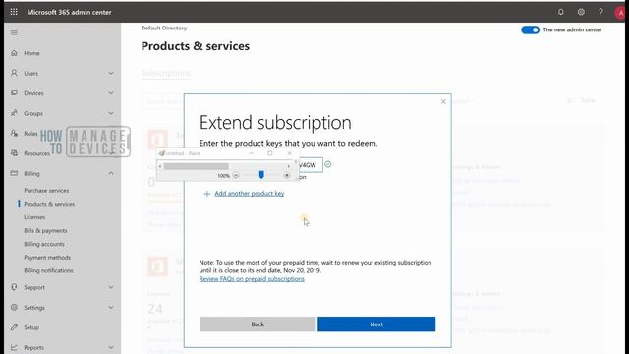Expand the Settings menu chevron
The height and width of the screenshot is (354, 629).
click(111, 308)
